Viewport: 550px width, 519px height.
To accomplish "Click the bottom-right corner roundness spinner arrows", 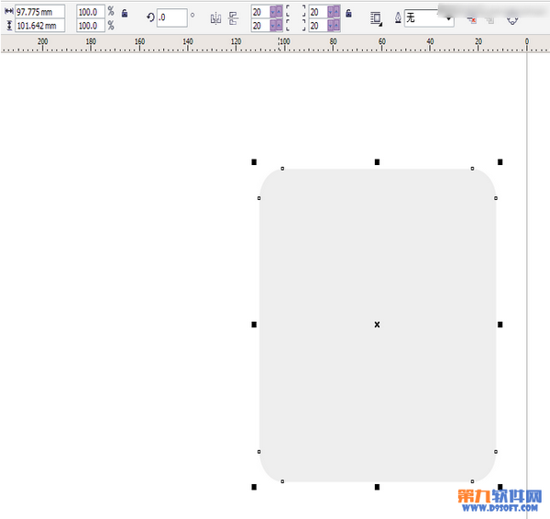I will click(334, 26).
